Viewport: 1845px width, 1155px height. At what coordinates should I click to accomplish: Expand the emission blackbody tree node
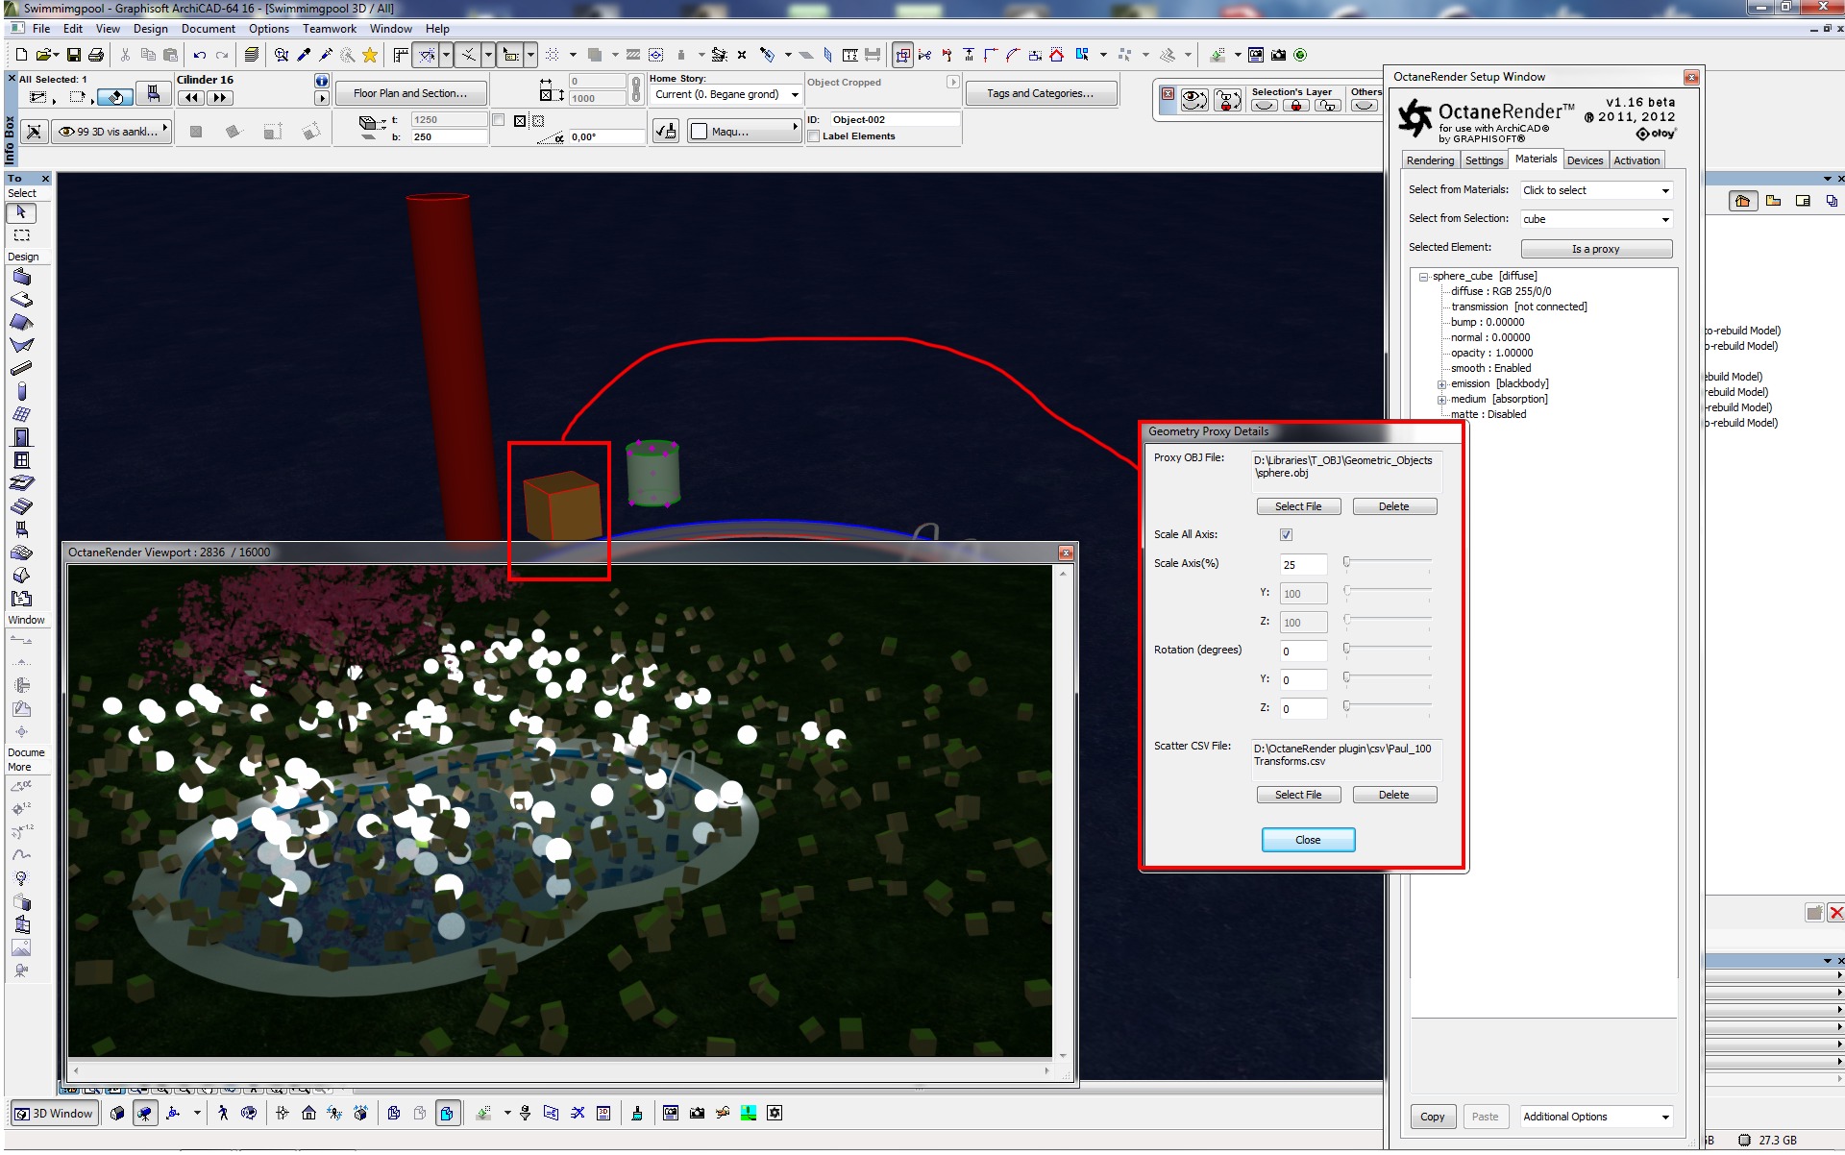coord(1441,384)
